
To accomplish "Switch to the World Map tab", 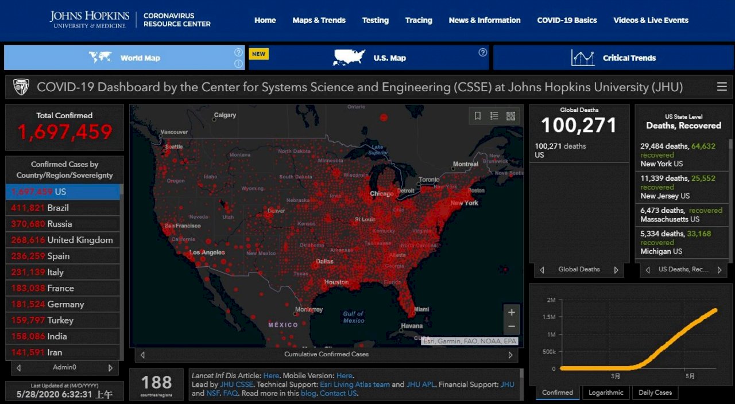I will (125, 57).
